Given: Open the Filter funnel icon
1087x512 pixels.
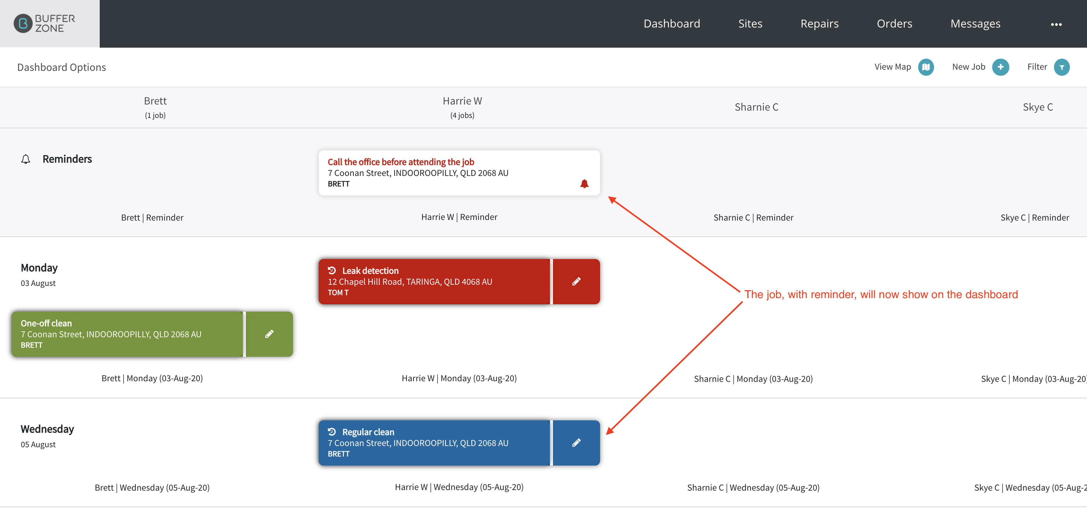Looking at the screenshot, I should (1062, 67).
